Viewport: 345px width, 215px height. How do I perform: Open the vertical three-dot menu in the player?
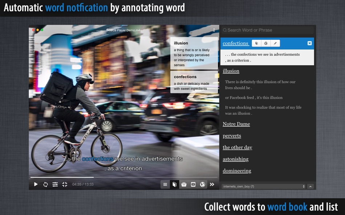(x=214, y=30)
